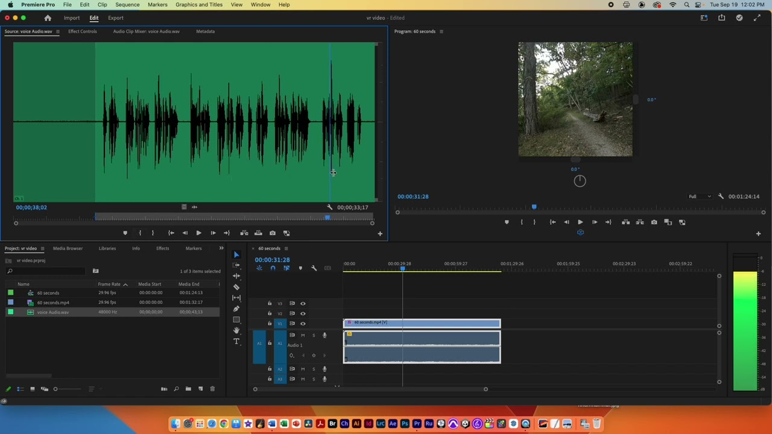Image resolution: width=772 pixels, height=434 pixels.
Task: Go to Export workspace
Action: (x=116, y=18)
